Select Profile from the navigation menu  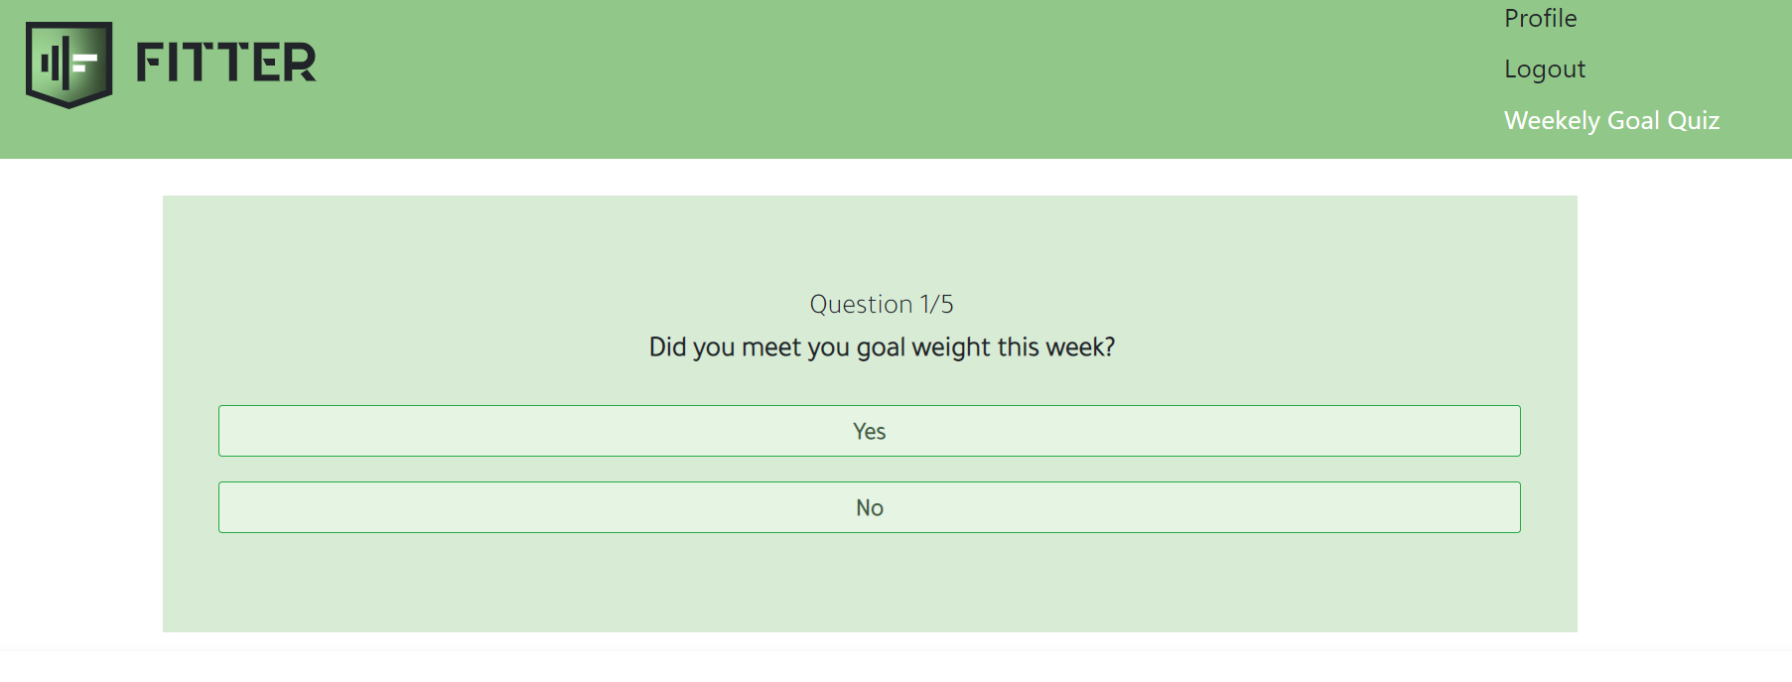(x=1540, y=18)
